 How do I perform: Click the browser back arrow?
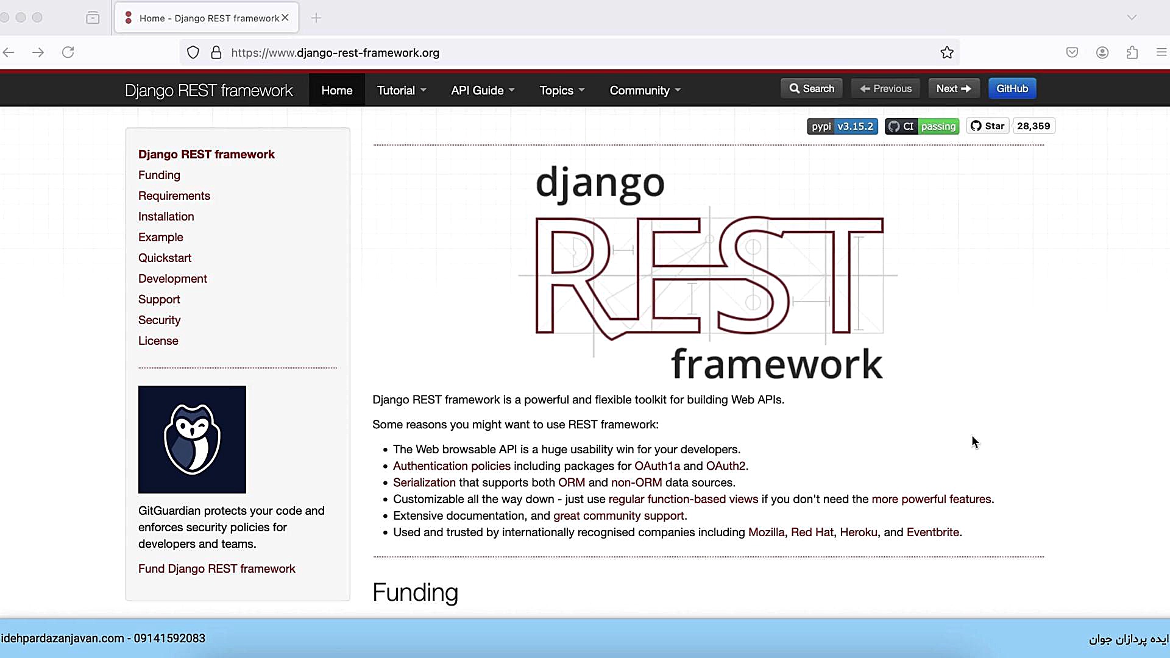pyautogui.click(x=9, y=52)
